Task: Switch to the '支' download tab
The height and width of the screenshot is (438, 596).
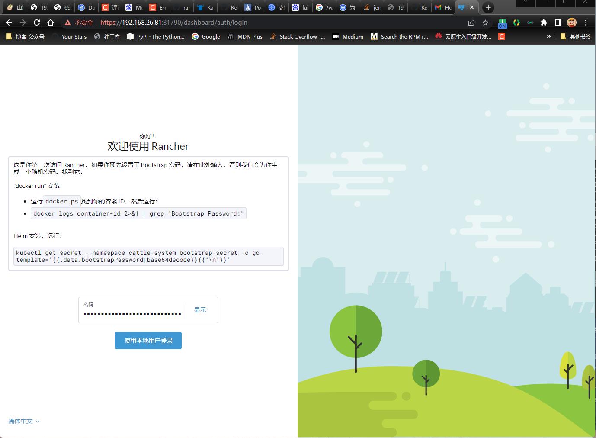Action: click(277, 7)
